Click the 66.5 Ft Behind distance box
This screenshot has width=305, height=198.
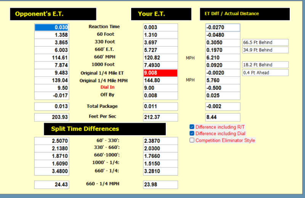coord(265,42)
